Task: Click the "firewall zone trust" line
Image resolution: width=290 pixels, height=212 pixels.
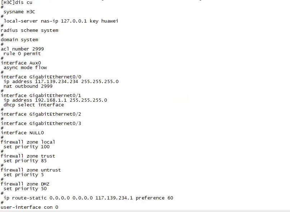Action: [x=28, y=156]
